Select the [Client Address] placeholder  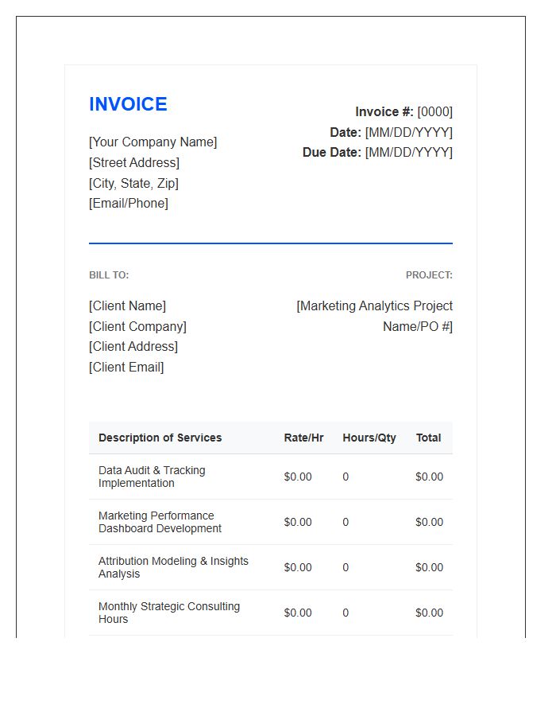click(133, 347)
